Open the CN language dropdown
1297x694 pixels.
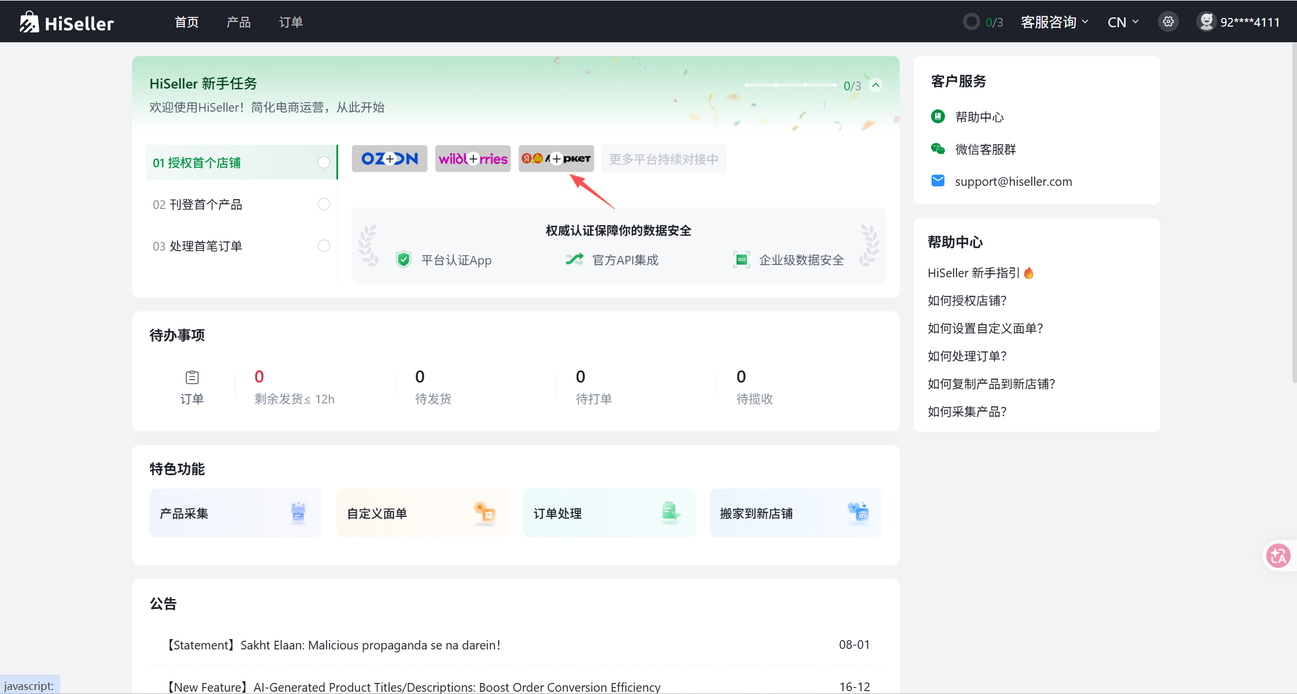1123,22
